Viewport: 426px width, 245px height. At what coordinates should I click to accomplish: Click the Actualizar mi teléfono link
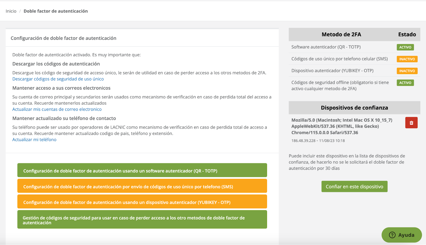pos(34,140)
